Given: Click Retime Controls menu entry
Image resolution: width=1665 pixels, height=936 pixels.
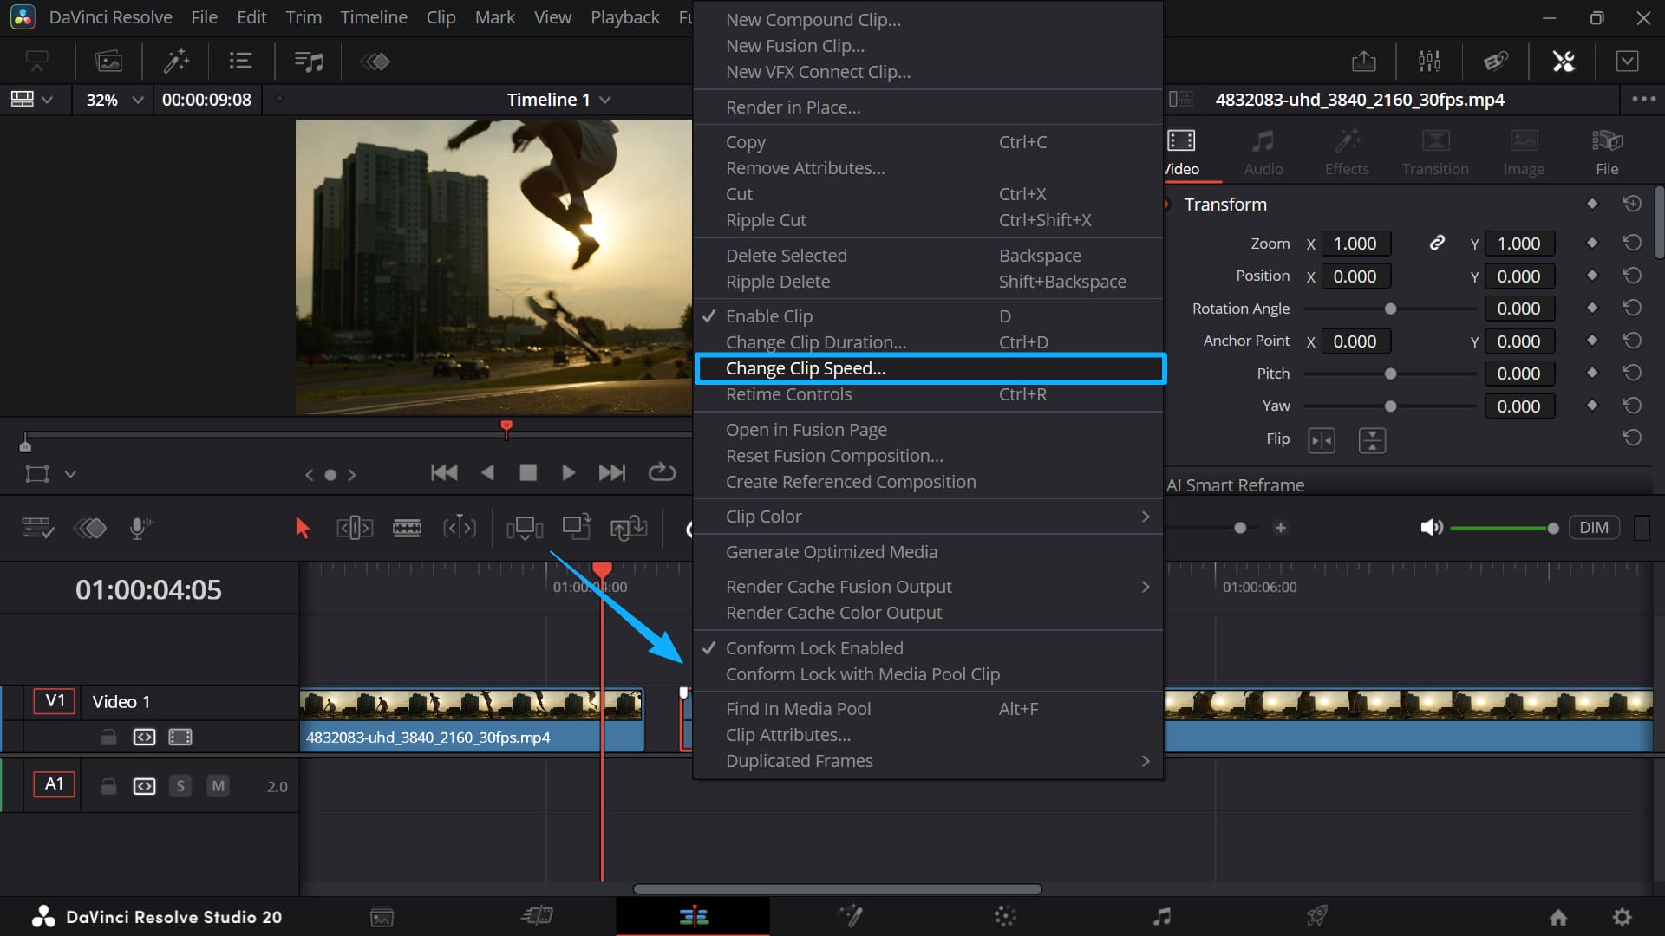Looking at the screenshot, I should (x=788, y=393).
